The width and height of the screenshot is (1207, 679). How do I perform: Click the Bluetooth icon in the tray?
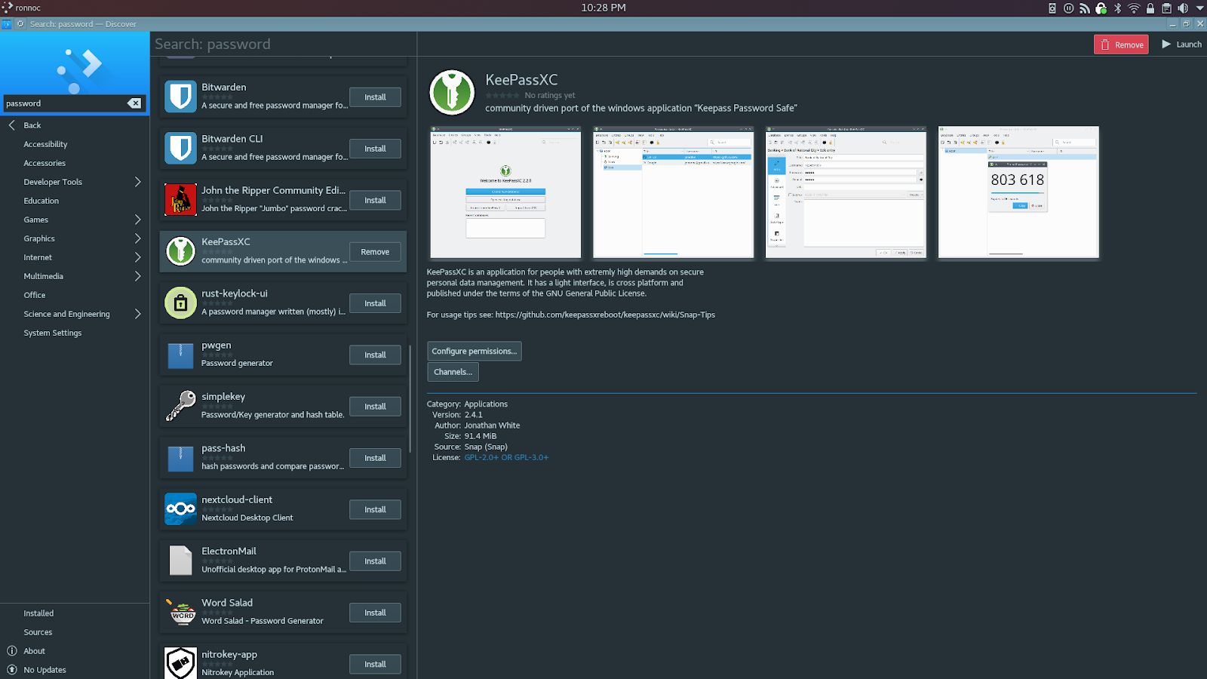click(1117, 8)
